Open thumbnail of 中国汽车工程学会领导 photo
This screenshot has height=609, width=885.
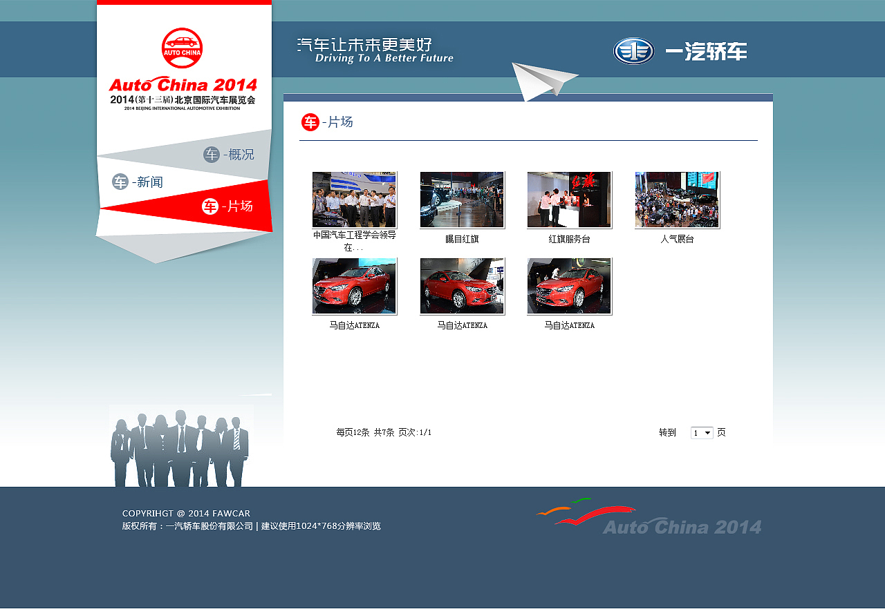click(355, 200)
